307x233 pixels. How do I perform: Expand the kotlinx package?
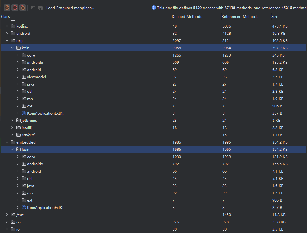coord(7,26)
